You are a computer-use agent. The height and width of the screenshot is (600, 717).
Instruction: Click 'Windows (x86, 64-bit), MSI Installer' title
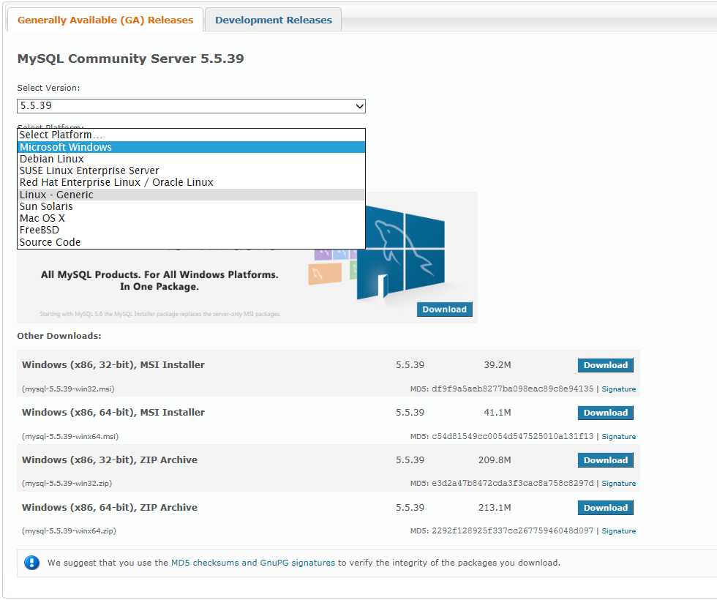113,413
